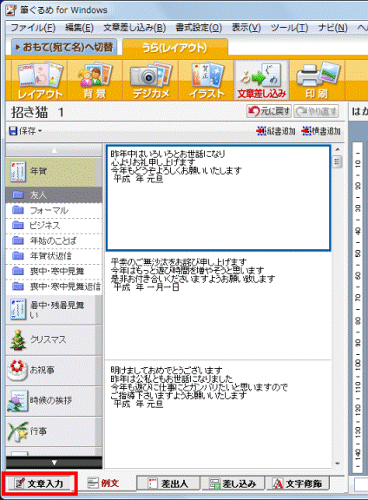Open the ツール(T) menu
Screen dimensions: 368x500
coord(289,28)
